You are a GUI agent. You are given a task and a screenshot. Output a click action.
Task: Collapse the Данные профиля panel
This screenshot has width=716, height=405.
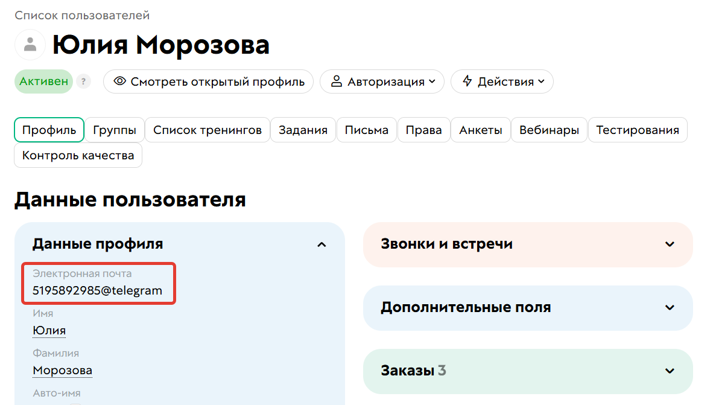(322, 244)
